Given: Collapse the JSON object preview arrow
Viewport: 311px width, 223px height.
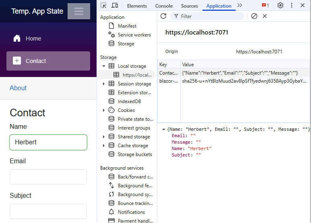Looking at the screenshot, I should point(163,129).
